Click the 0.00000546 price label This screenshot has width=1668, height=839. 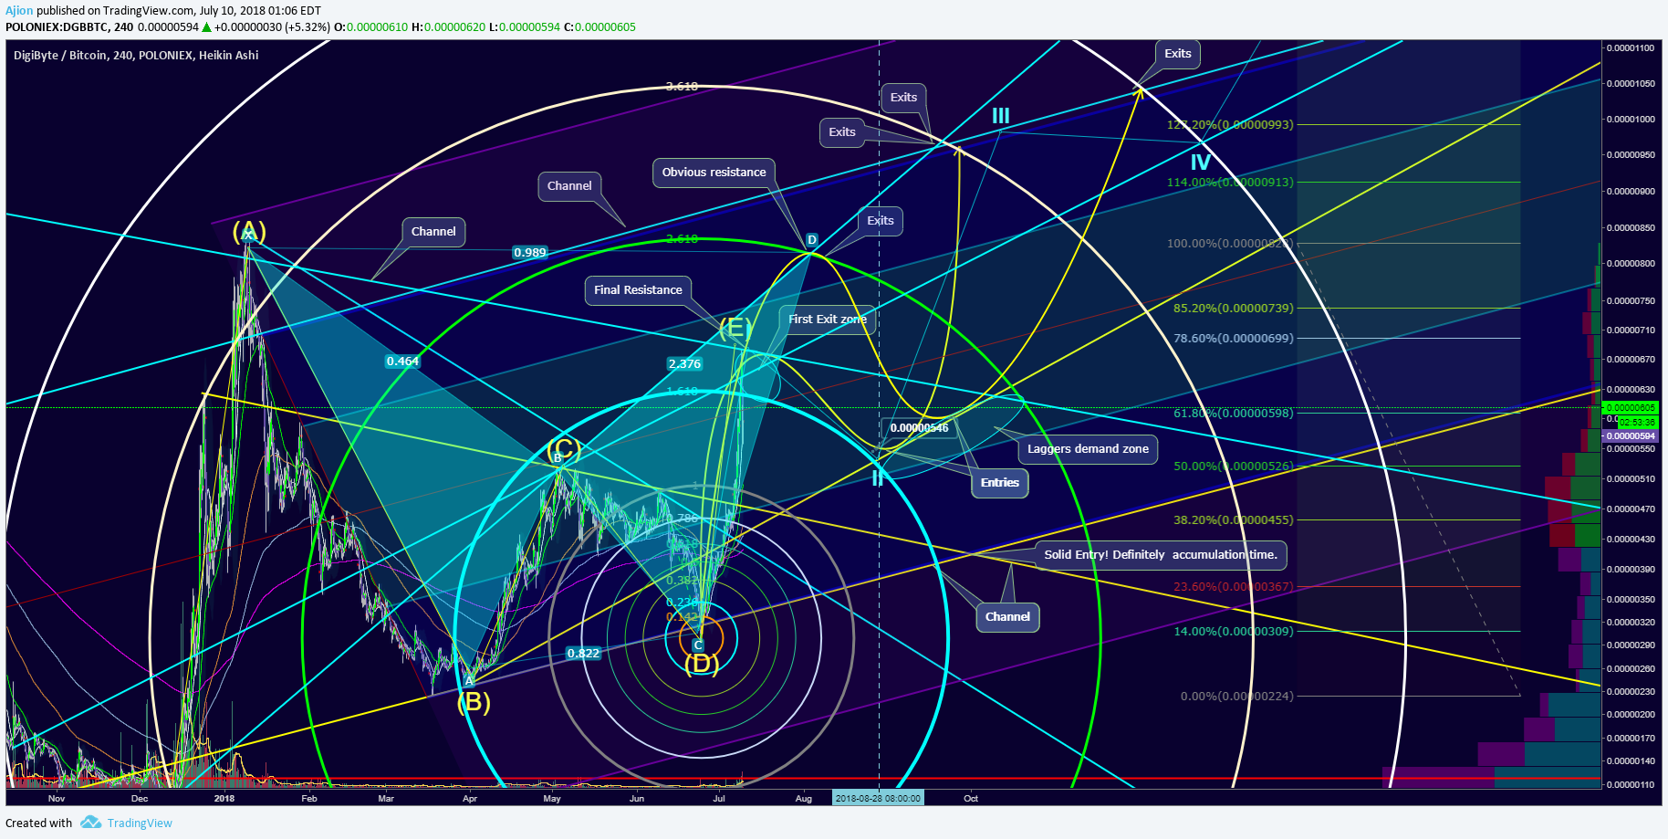920,427
